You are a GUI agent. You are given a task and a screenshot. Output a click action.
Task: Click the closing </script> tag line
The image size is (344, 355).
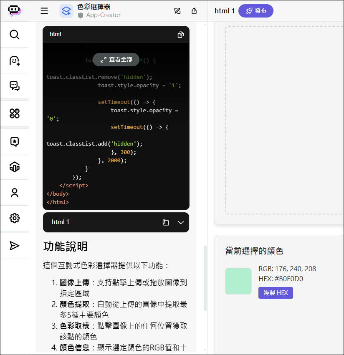point(73,185)
